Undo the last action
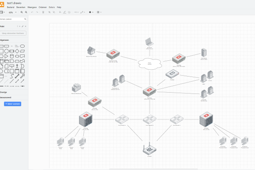255x170 pixels. pyautogui.click(x=32, y=12)
